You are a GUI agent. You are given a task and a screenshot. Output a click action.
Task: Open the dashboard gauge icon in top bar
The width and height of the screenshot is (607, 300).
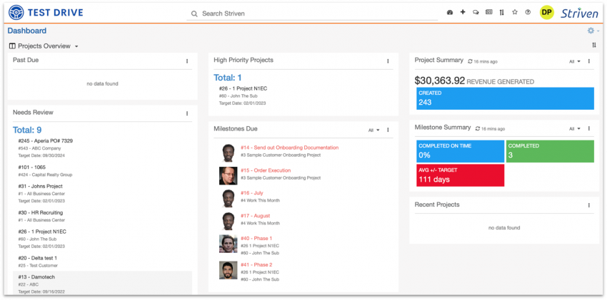(x=450, y=13)
